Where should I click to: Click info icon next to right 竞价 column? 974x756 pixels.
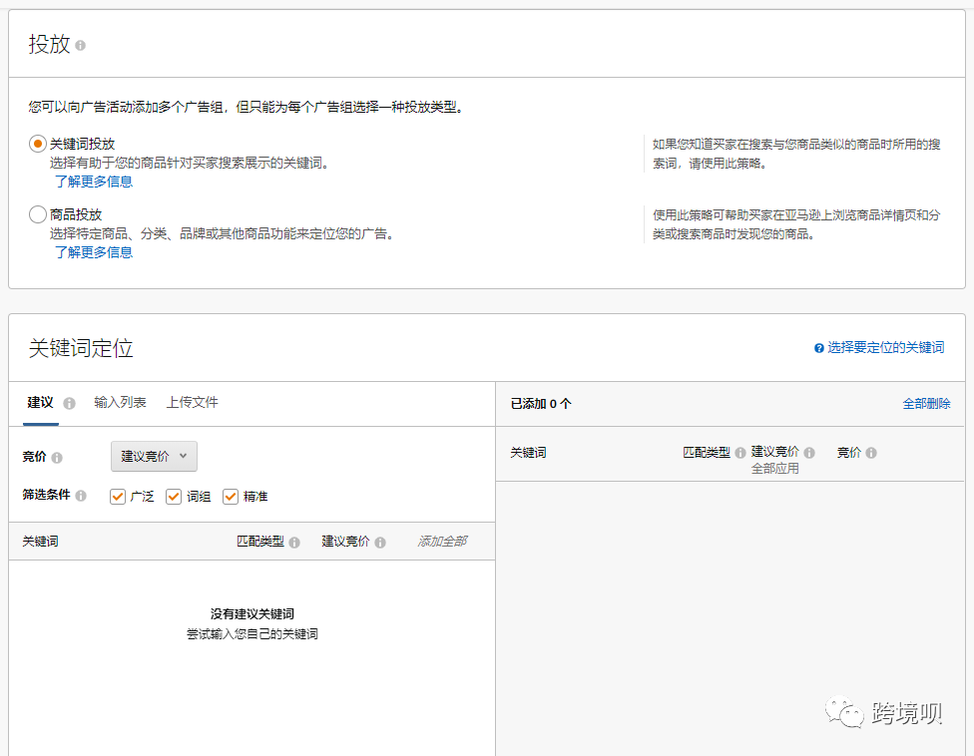[x=871, y=453]
